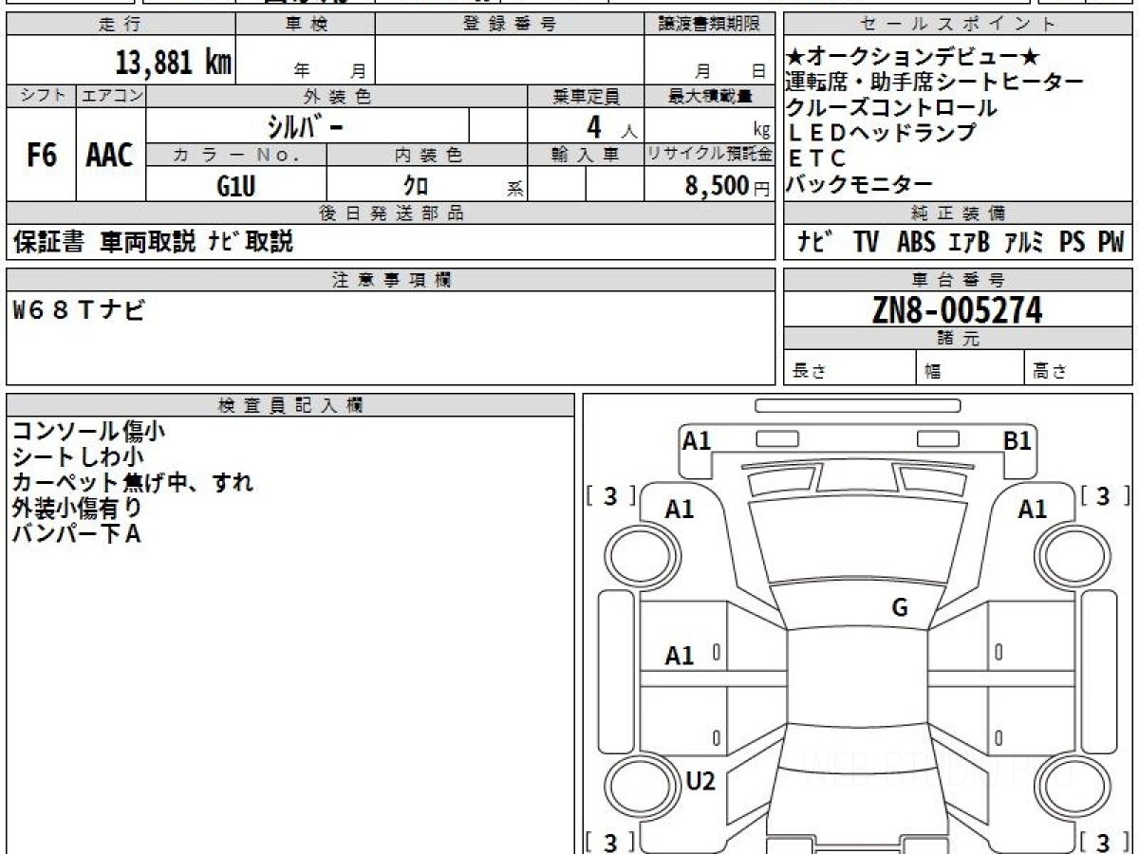Select アルミ in the equipment row

[1025, 243]
